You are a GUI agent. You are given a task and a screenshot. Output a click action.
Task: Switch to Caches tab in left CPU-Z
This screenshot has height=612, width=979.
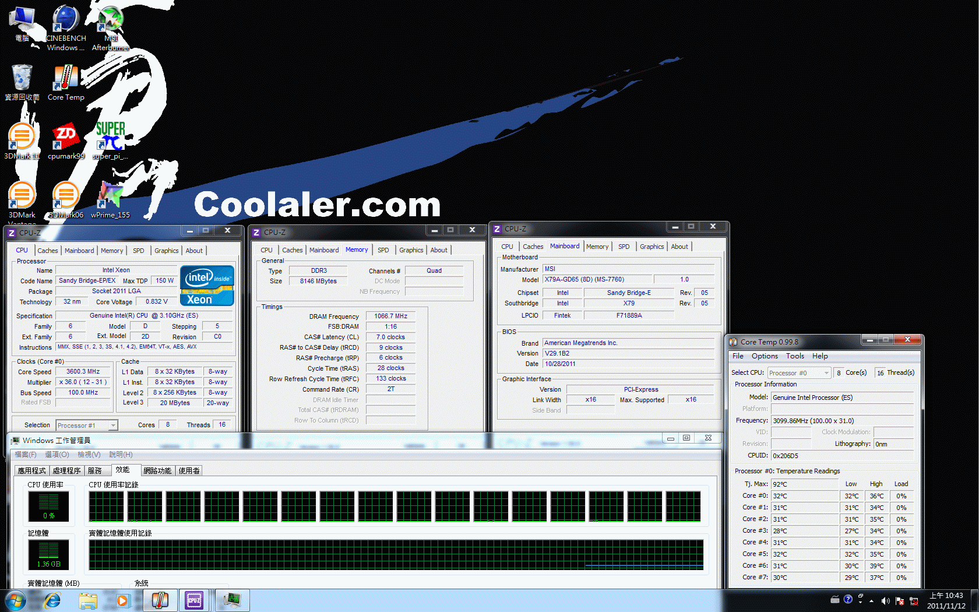(x=48, y=251)
